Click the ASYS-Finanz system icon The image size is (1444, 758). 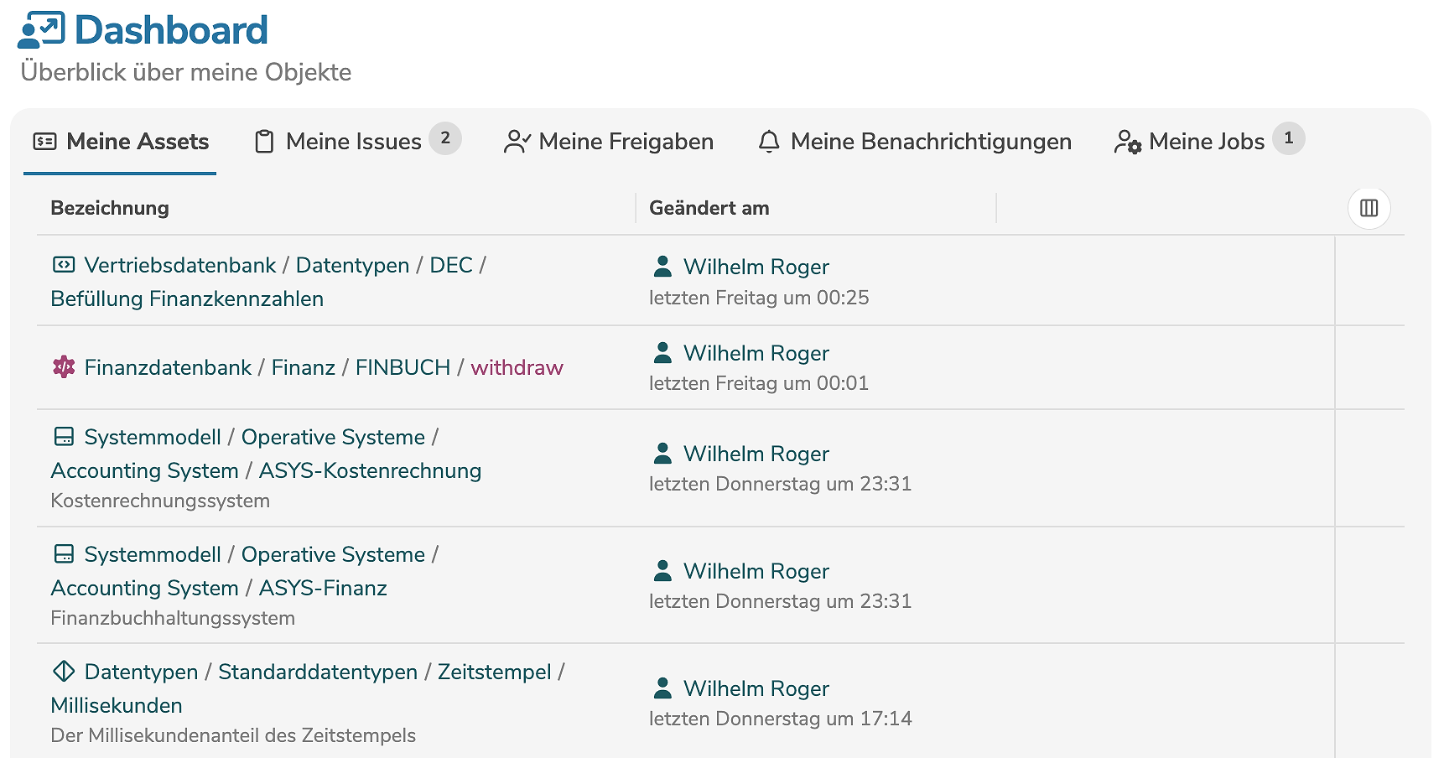(64, 554)
